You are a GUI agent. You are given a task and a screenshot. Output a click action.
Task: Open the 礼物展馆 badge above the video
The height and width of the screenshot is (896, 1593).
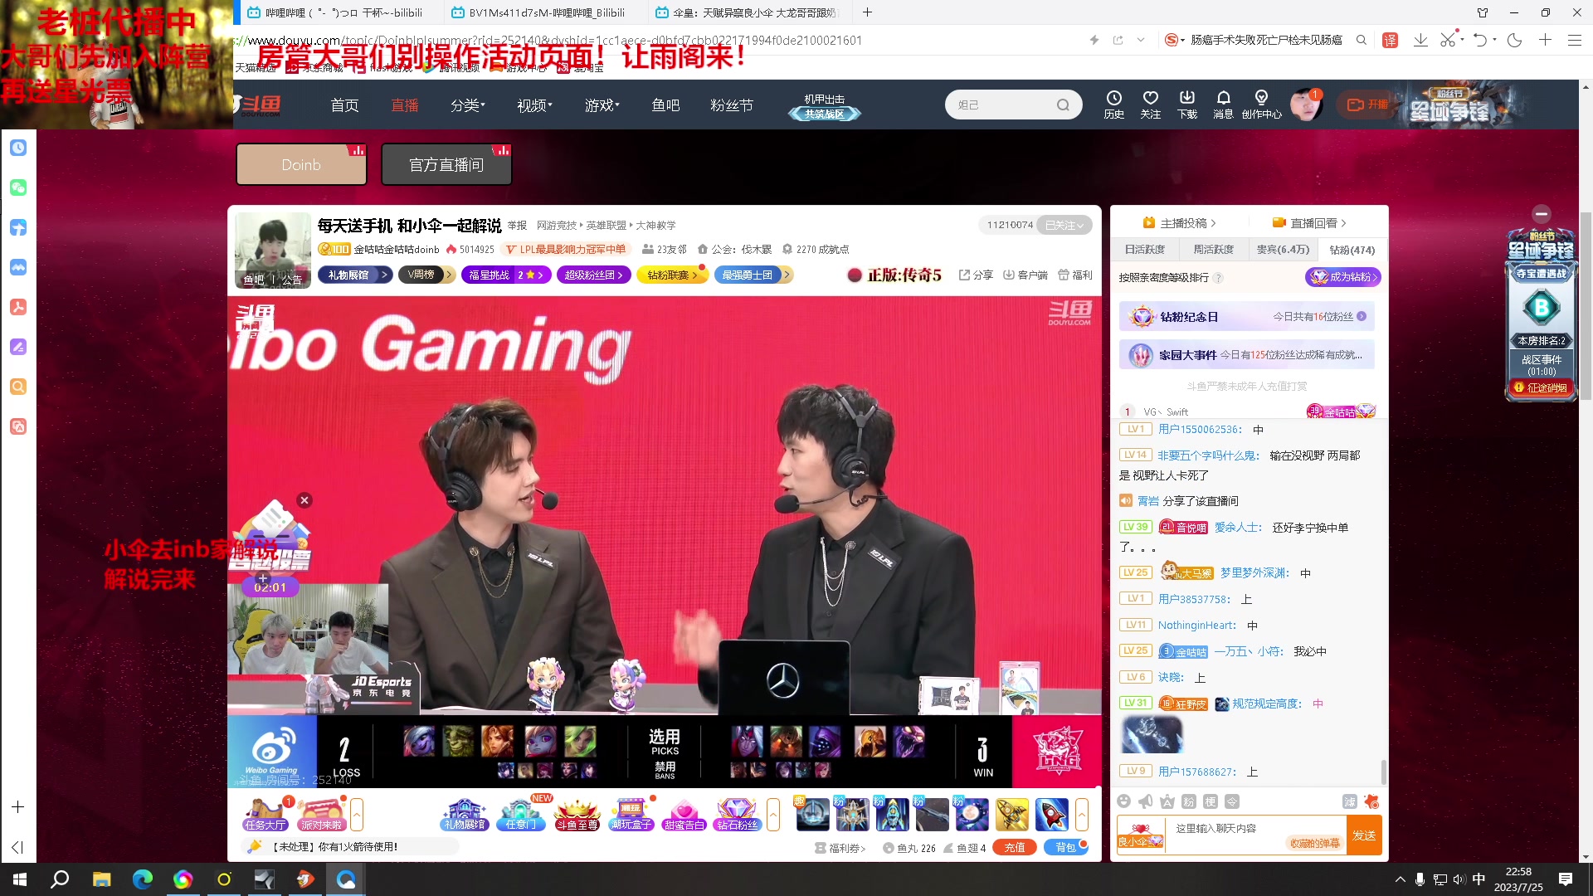coord(354,275)
